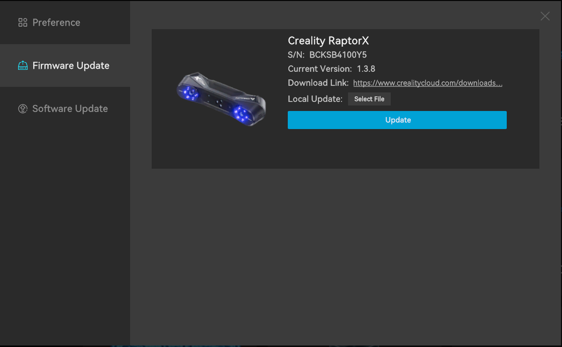Click the RaptorX scanner image
Viewport: 562px width, 347px height.
(221, 98)
